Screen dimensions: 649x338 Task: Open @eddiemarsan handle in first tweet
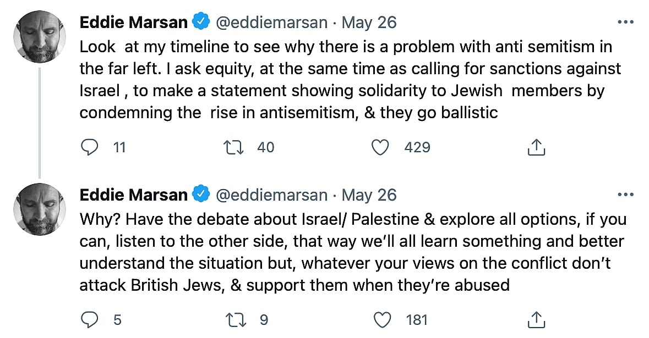click(272, 23)
